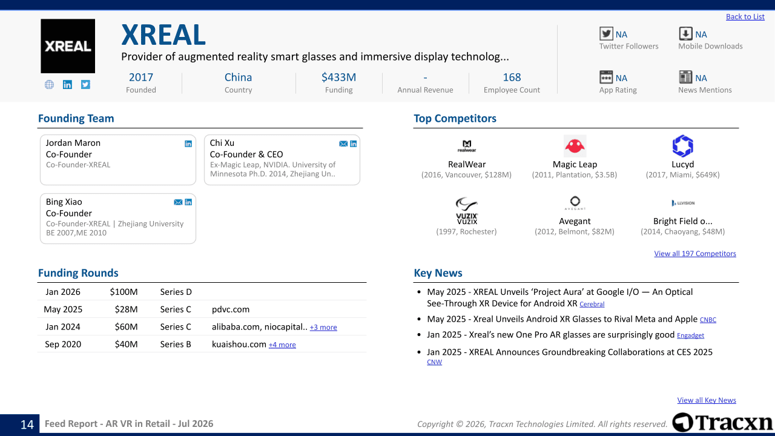Click kuaishou.com investor name
Screen dimensions: 775x436
(x=239, y=345)
